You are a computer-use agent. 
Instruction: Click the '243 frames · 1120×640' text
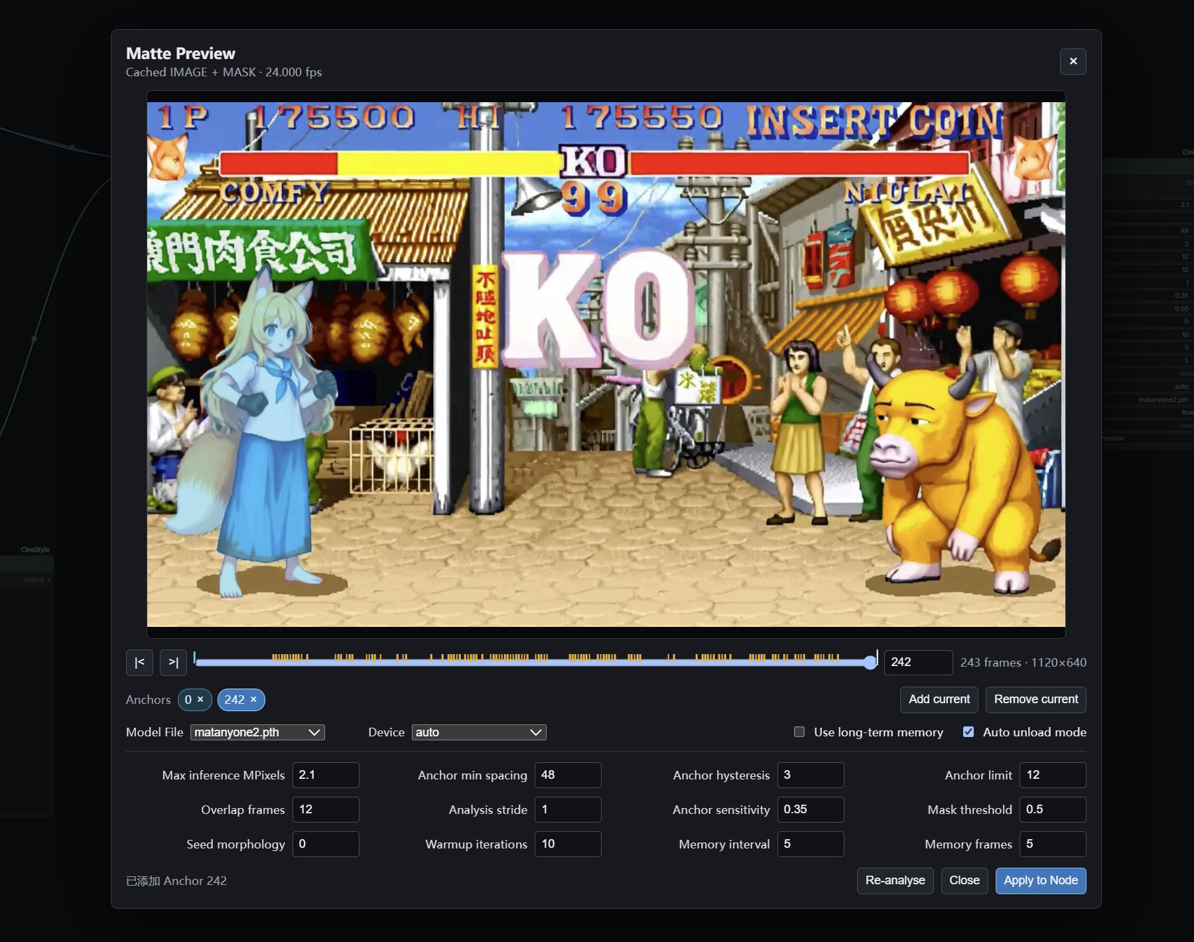point(1023,663)
